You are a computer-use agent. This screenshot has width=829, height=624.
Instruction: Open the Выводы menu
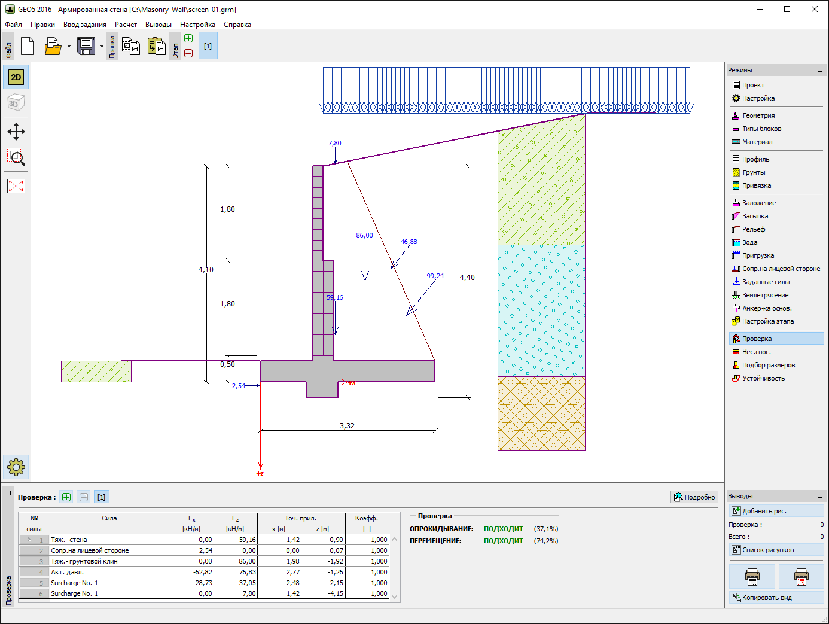159,25
